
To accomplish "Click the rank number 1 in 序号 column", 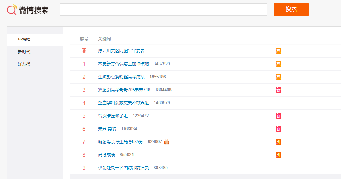I will click(84, 64).
